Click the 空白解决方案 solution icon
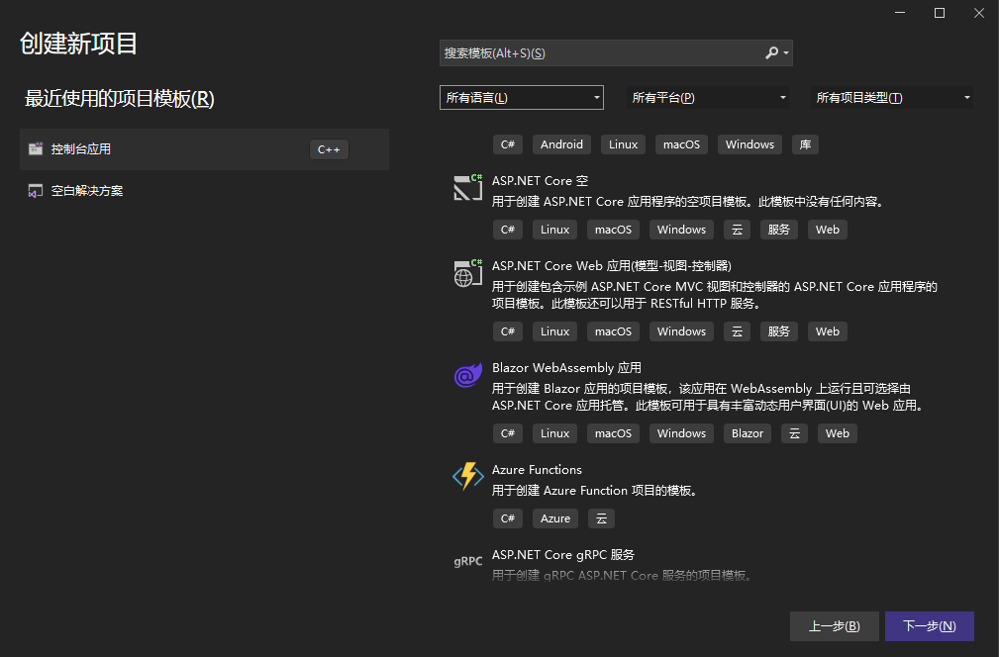The height and width of the screenshot is (657, 999). point(36,191)
